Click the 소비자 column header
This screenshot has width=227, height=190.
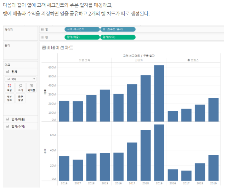[139, 60]
